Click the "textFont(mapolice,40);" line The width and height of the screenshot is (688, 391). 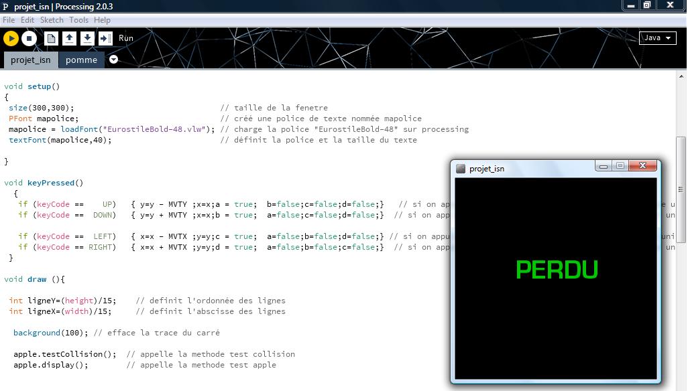click(60, 140)
